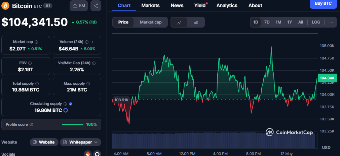Click the 104.34K current price label
Viewport: 340px width, 156px height.
point(327,78)
